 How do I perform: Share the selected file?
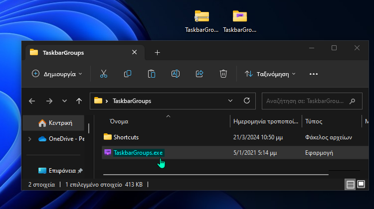point(199,74)
